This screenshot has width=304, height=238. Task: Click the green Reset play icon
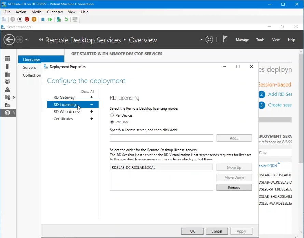50,19
